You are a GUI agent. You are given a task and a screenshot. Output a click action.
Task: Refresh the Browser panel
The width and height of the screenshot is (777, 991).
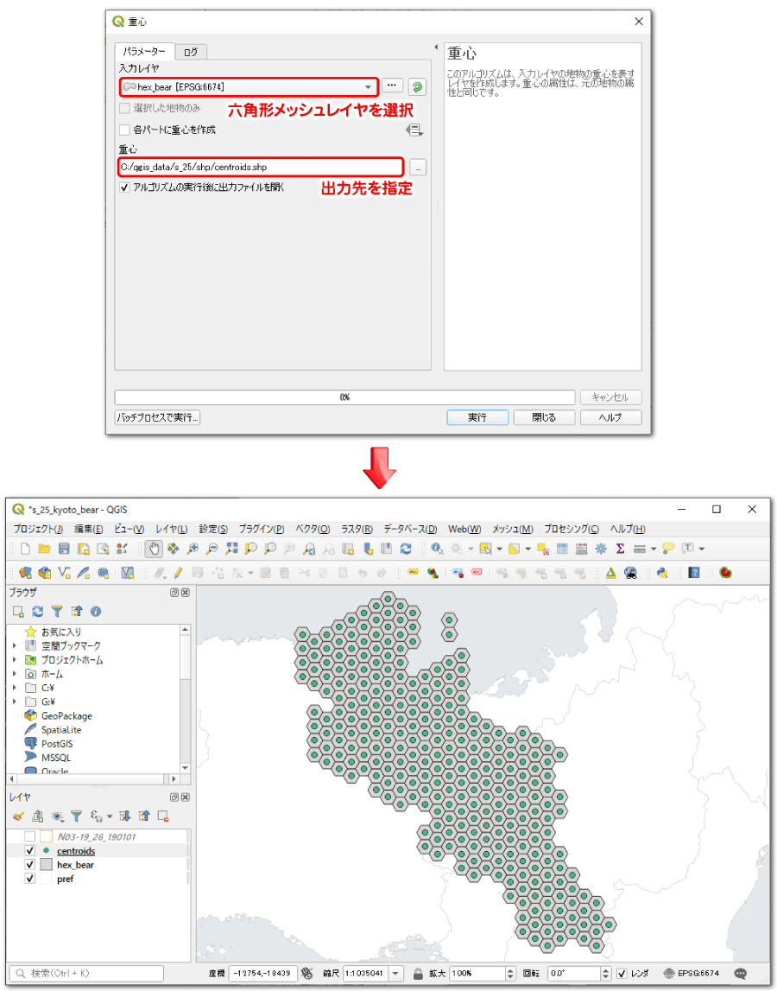pos(38,611)
